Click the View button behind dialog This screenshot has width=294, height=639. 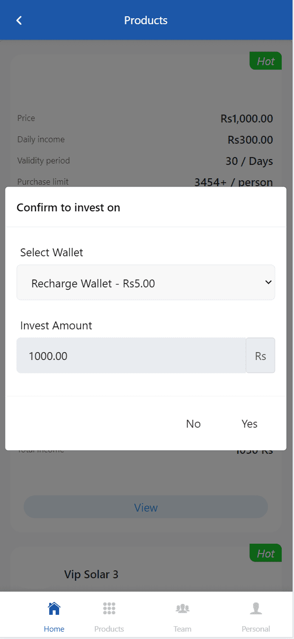146,507
